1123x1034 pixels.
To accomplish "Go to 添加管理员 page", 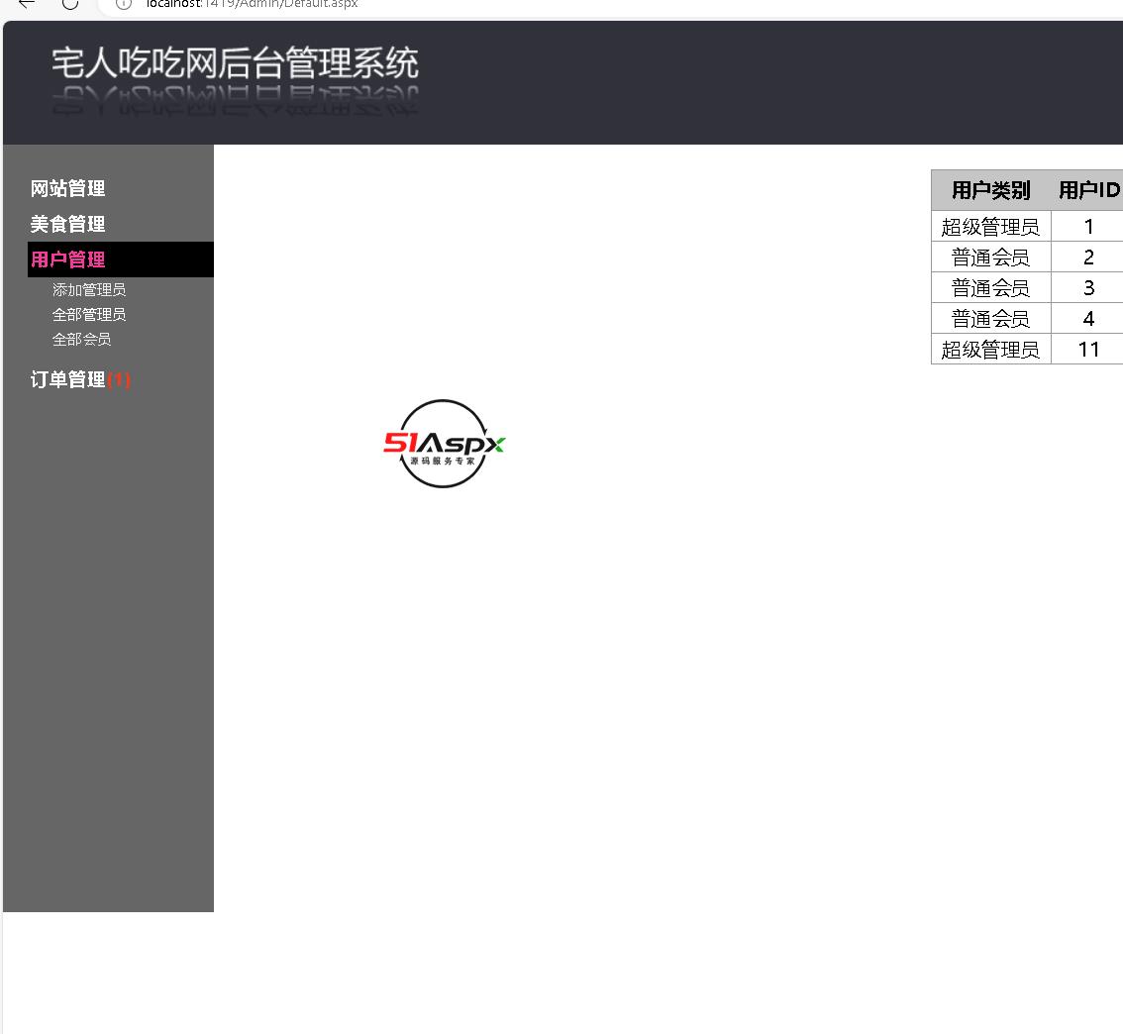I will coord(89,290).
